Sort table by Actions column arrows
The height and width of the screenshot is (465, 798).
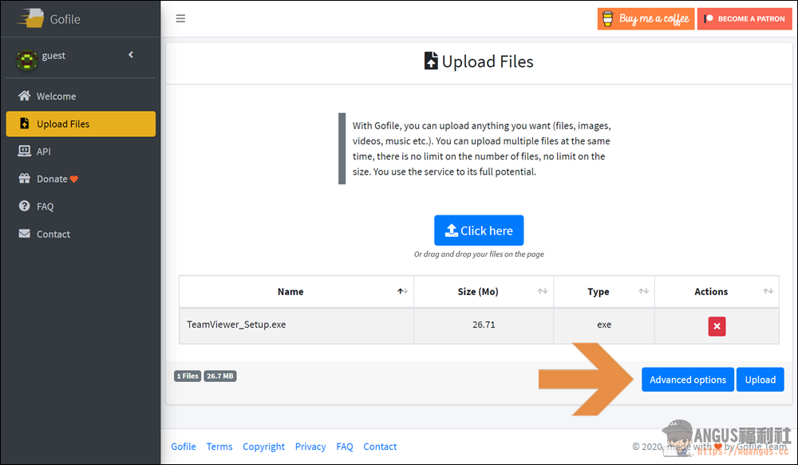(768, 291)
